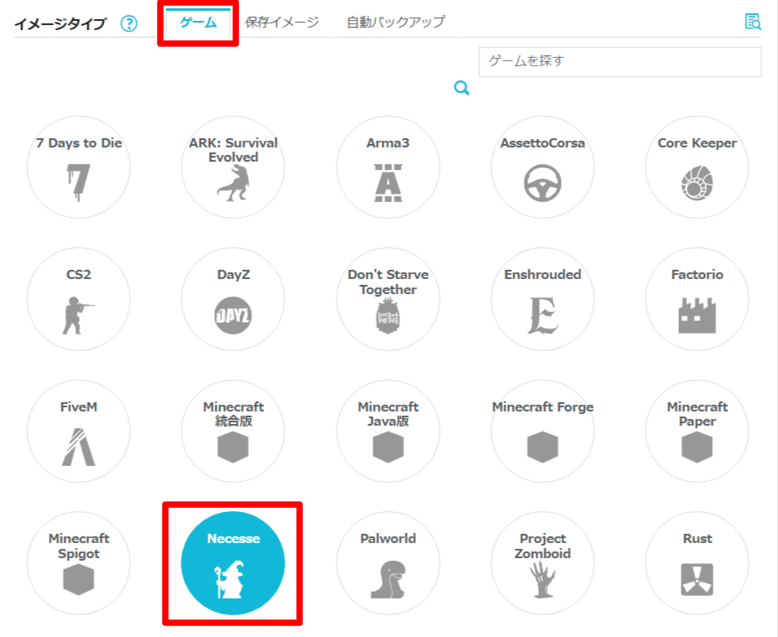Select Core Keeper
Viewport: 778px width, 637px height.
point(697,166)
